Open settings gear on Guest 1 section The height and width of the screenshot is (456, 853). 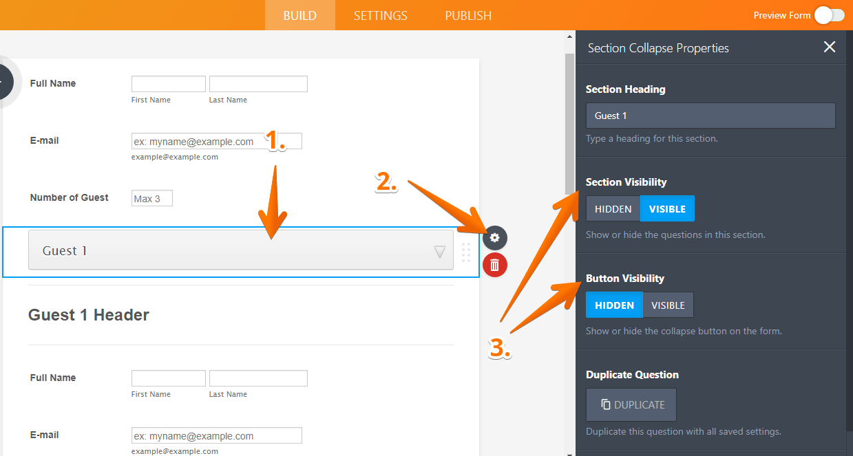click(494, 237)
